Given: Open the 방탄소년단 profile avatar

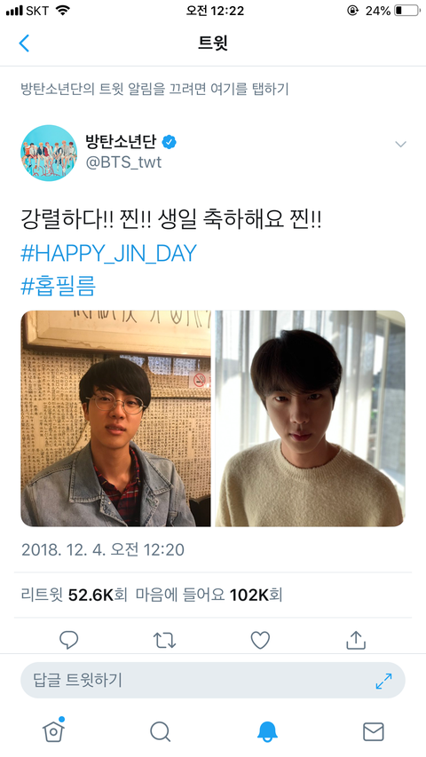Looking at the screenshot, I should (48, 153).
